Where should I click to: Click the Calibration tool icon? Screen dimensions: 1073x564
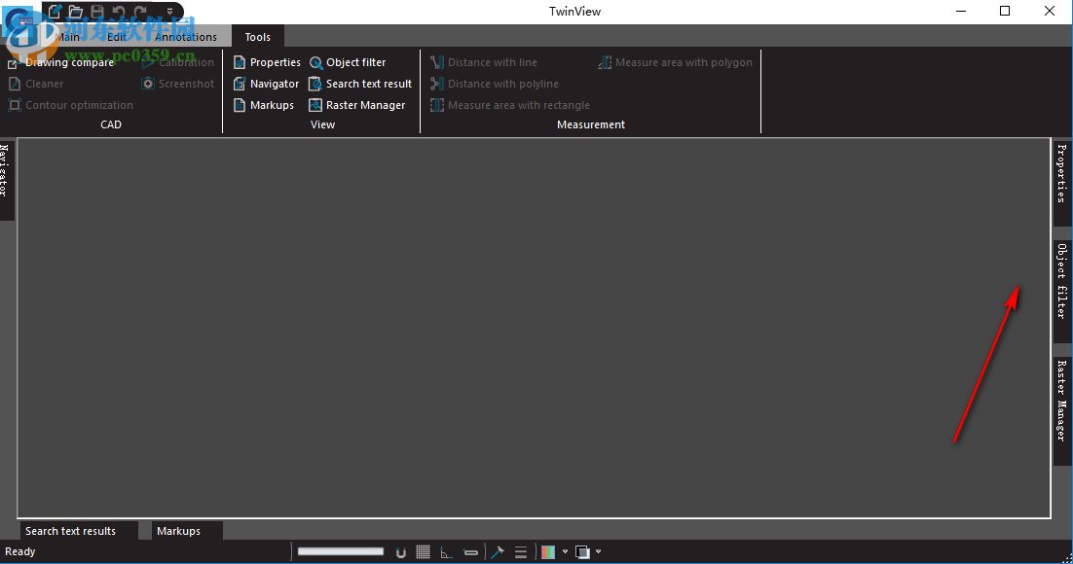point(148,62)
